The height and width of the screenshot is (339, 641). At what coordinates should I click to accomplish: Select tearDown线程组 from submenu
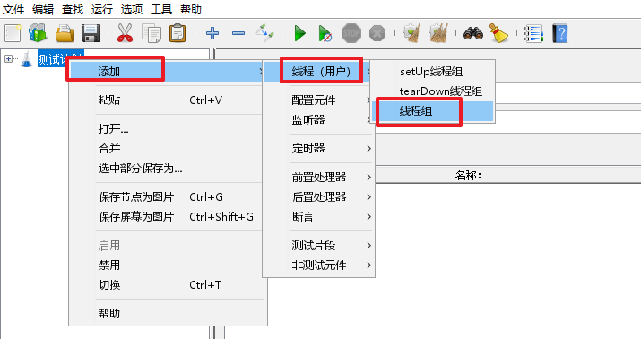[x=432, y=91]
